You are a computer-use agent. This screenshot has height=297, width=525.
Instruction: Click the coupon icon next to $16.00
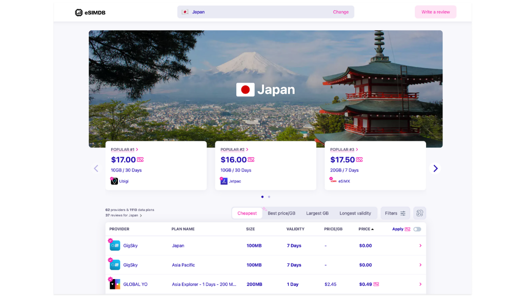(x=251, y=160)
